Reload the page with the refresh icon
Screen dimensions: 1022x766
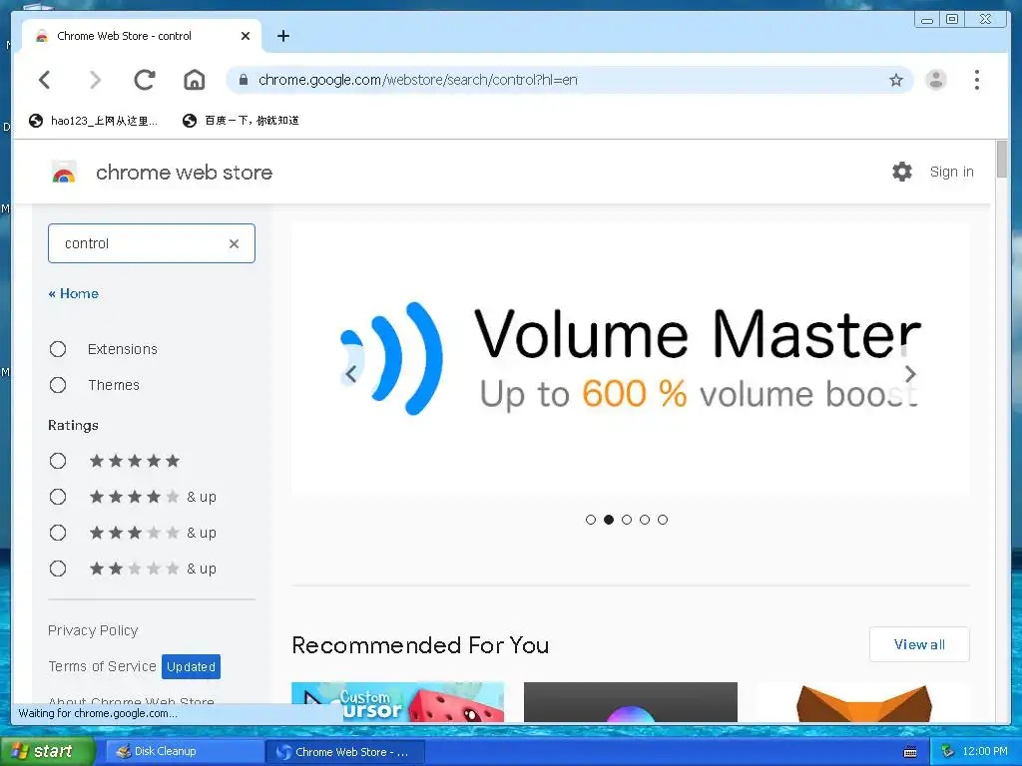tap(144, 80)
